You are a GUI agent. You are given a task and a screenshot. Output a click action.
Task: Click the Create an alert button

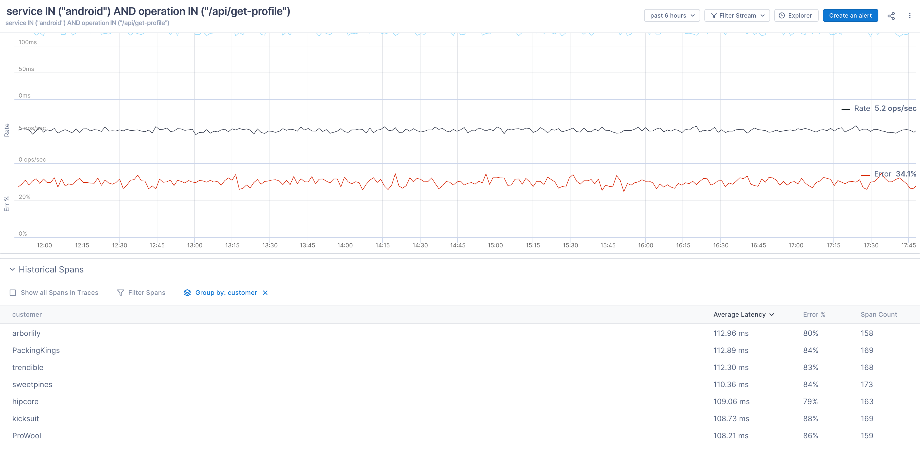coord(850,16)
